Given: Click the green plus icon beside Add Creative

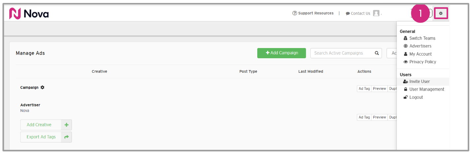Looking at the screenshot, I should (66, 125).
